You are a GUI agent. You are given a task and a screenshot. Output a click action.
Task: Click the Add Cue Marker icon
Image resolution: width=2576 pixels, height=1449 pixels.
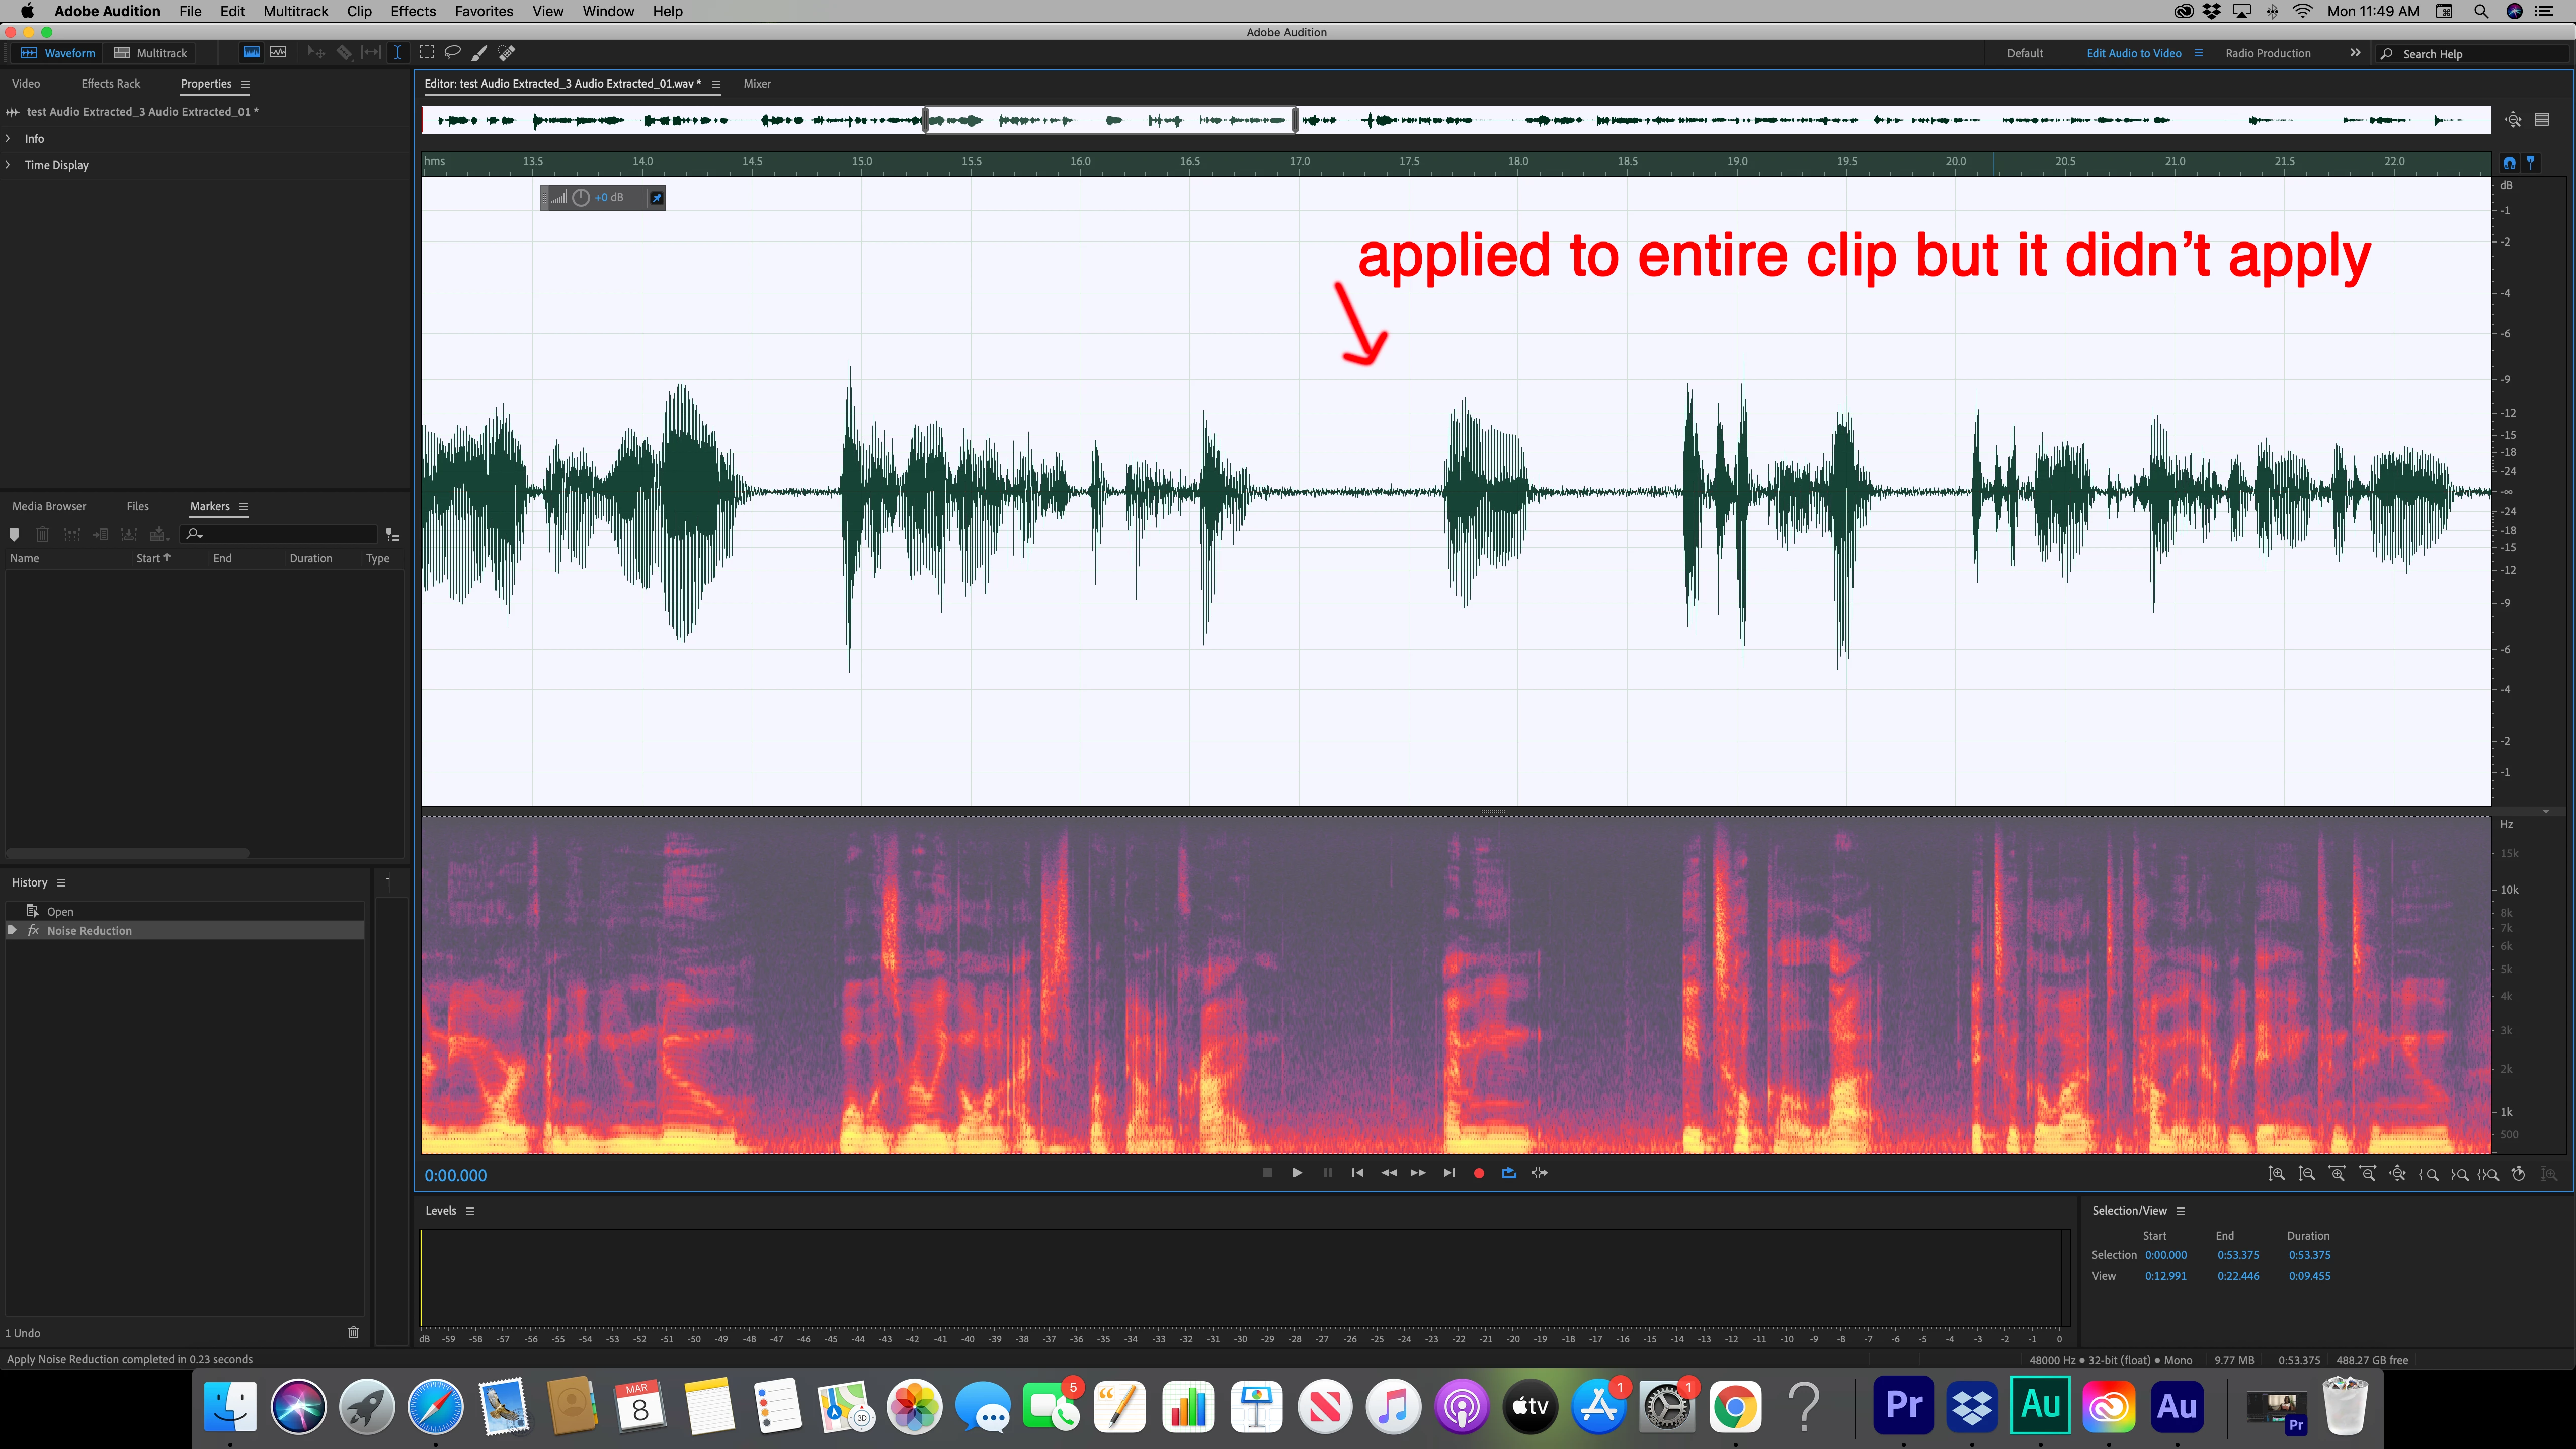[x=14, y=534]
